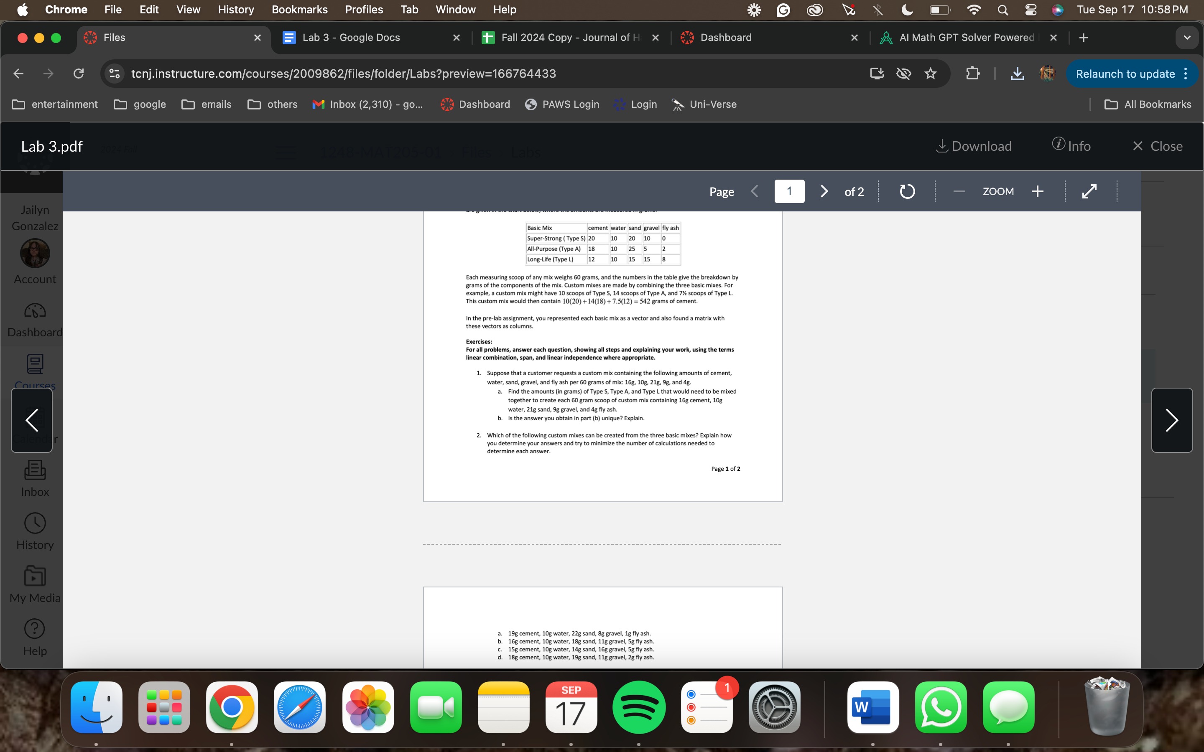Open the Chrome File menu

tap(113, 10)
